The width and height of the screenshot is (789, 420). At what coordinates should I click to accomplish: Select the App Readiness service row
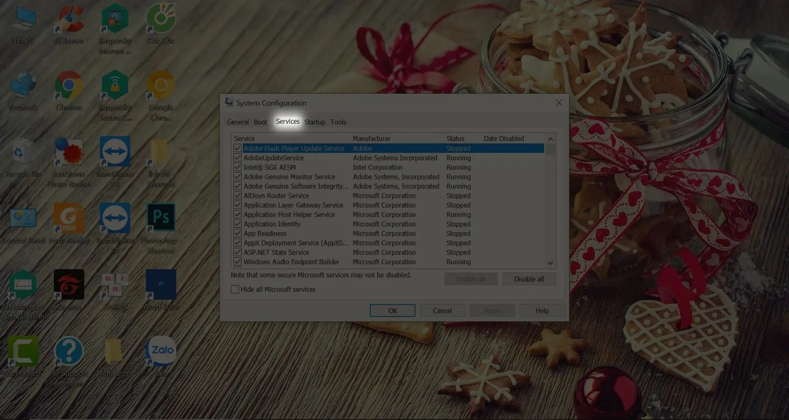388,234
